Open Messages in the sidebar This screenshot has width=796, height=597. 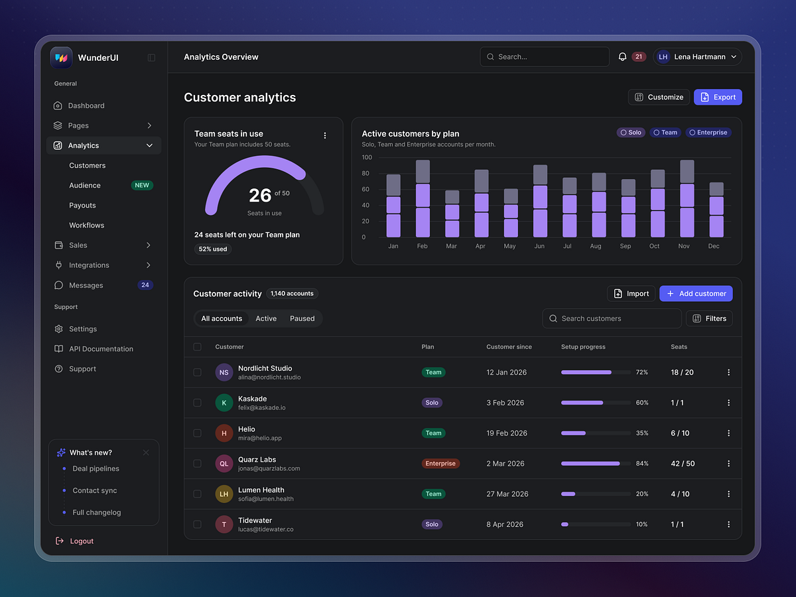[x=104, y=285]
